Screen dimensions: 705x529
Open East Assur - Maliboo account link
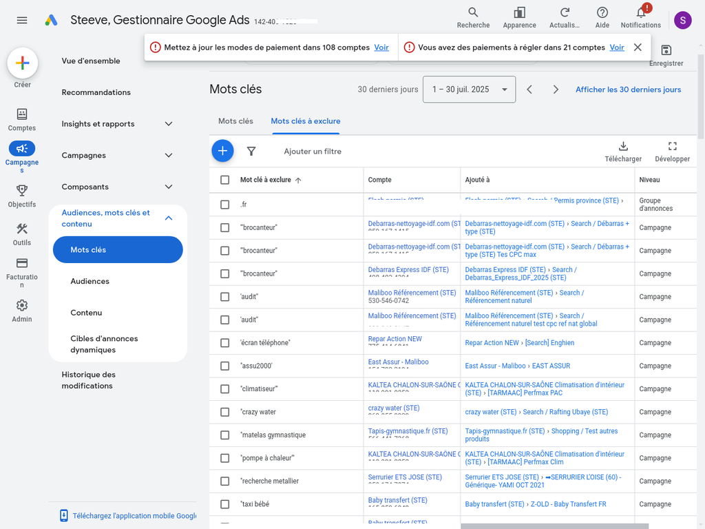point(399,362)
